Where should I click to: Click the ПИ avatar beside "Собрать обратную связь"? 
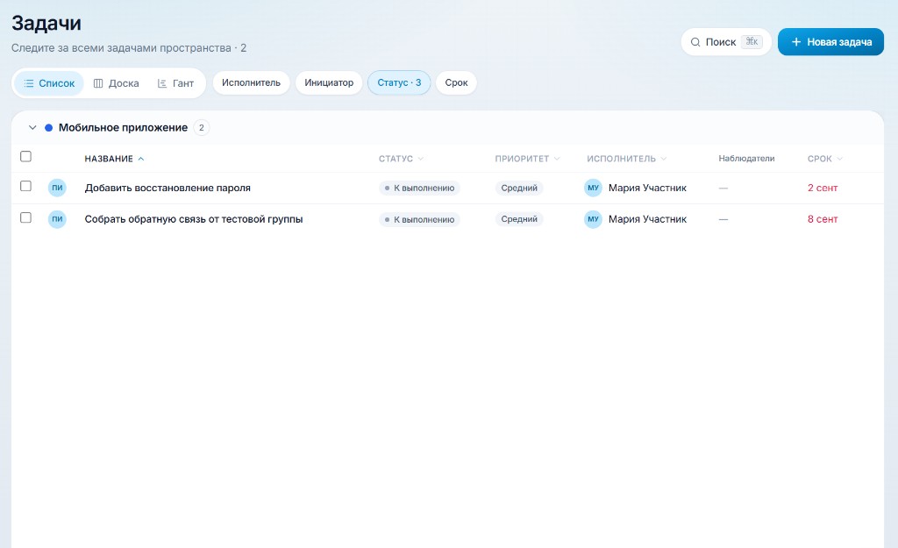pyautogui.click(x=57, y=218)
